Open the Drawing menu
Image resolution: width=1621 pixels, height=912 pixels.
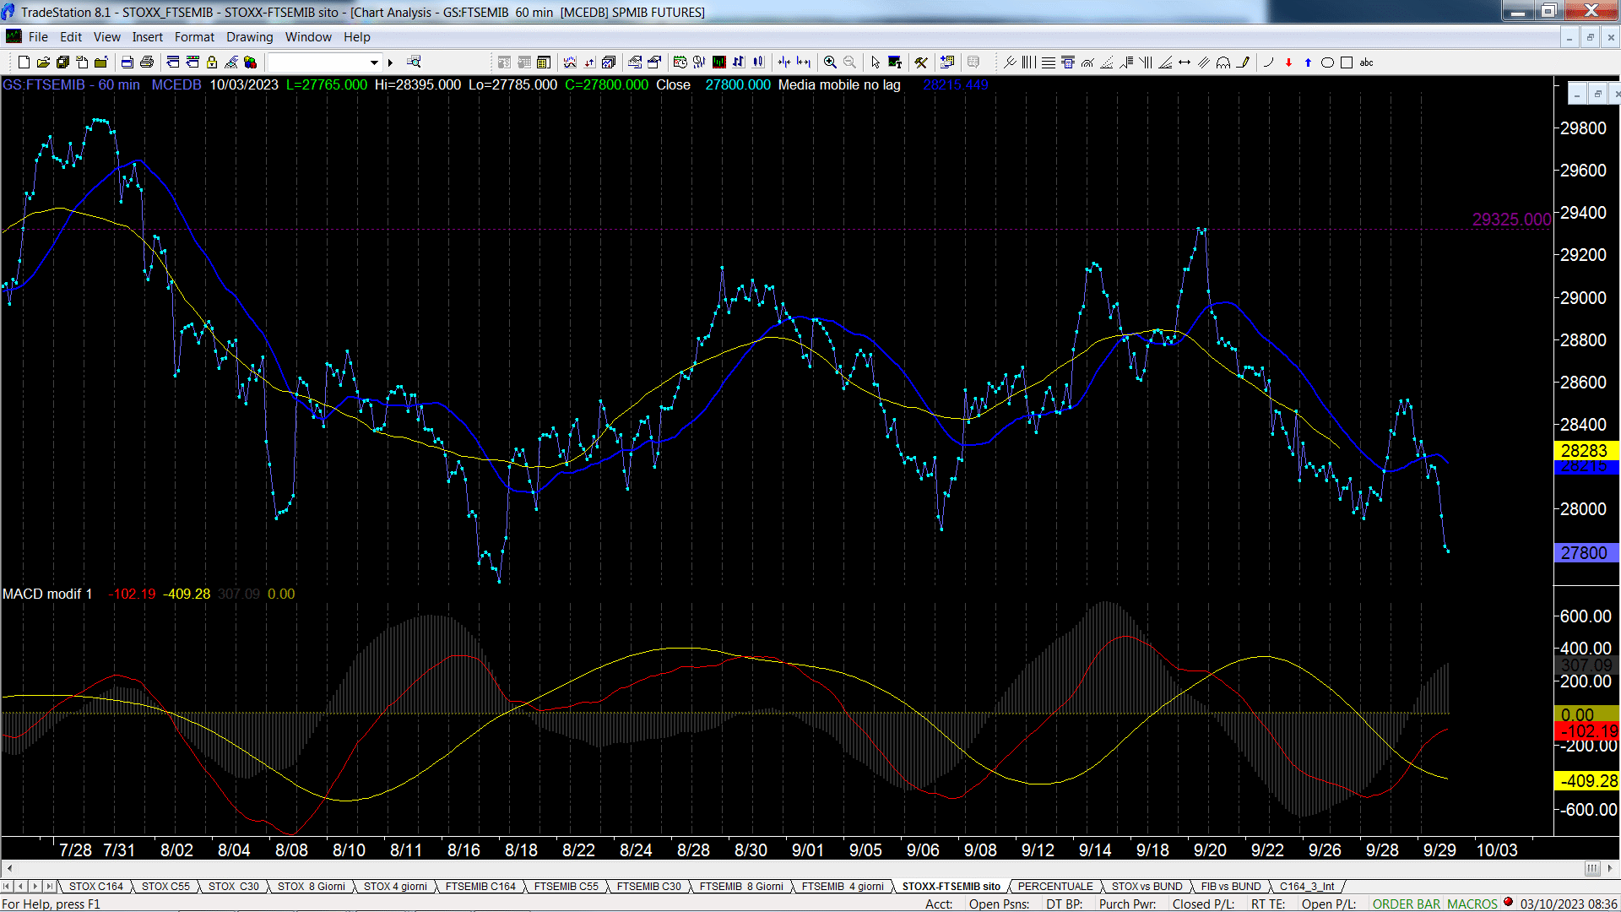[250, 37]
